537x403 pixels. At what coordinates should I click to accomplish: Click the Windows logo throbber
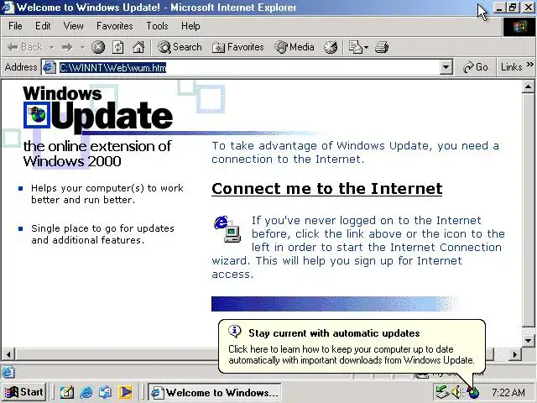pyautogui.click(x=519, y=27)
